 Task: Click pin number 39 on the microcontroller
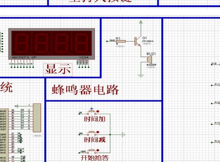(x=12, y=110)
